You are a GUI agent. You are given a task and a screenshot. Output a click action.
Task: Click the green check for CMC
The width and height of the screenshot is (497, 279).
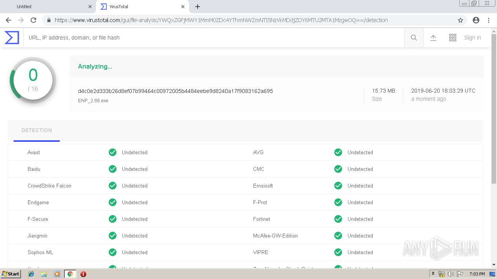pyautogui.click(x=338, y=169)
